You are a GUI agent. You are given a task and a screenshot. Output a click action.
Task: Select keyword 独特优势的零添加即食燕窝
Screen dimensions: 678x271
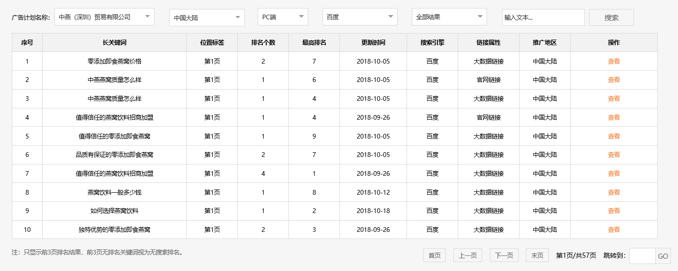(114, 230)
